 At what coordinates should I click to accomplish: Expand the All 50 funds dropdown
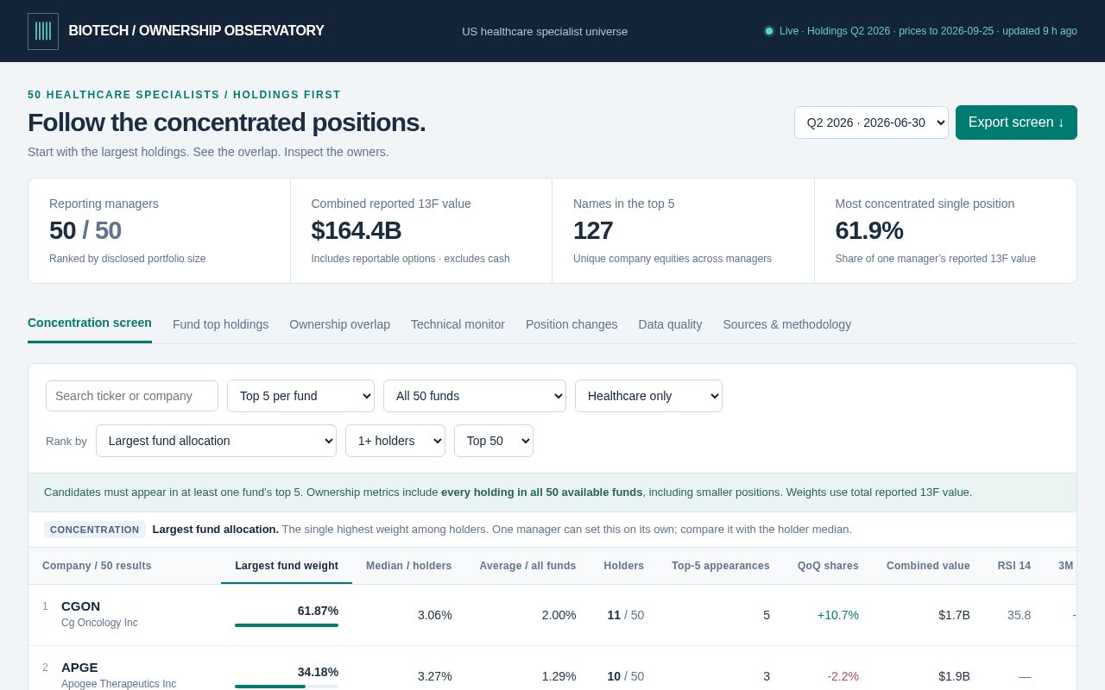click(x=475, y=396)
